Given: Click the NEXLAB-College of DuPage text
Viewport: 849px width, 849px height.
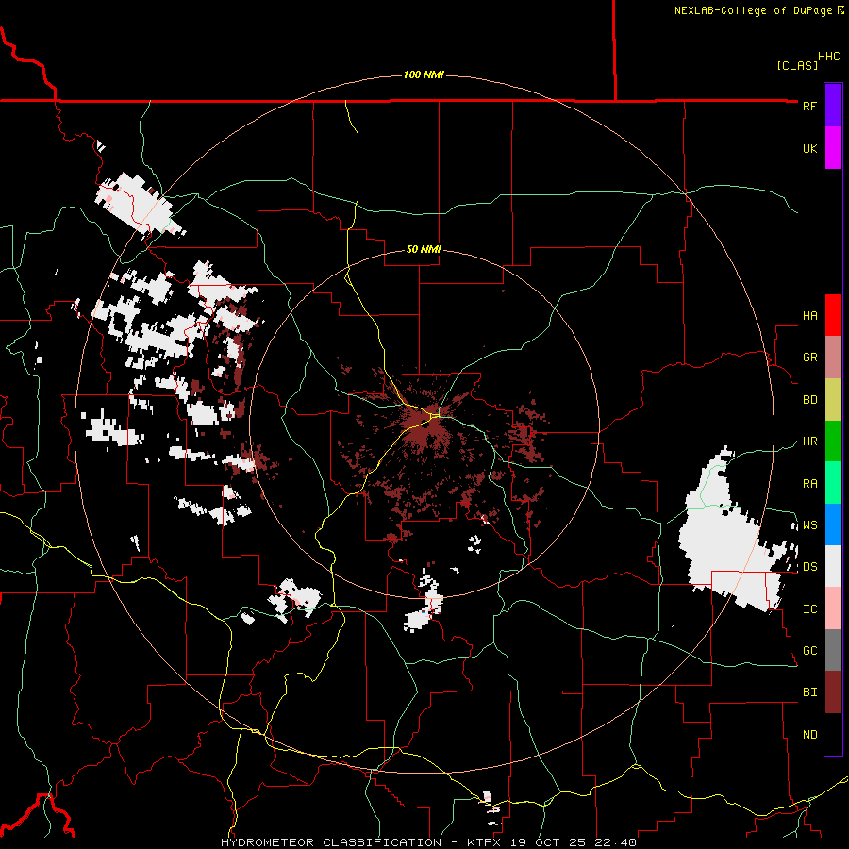Looking at the screenshot, I should pyautogui.click(x=753, y=10).
